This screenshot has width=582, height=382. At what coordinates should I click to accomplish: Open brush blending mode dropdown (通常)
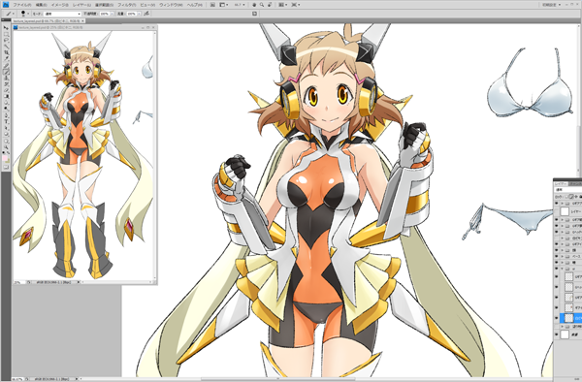[62, 14]
